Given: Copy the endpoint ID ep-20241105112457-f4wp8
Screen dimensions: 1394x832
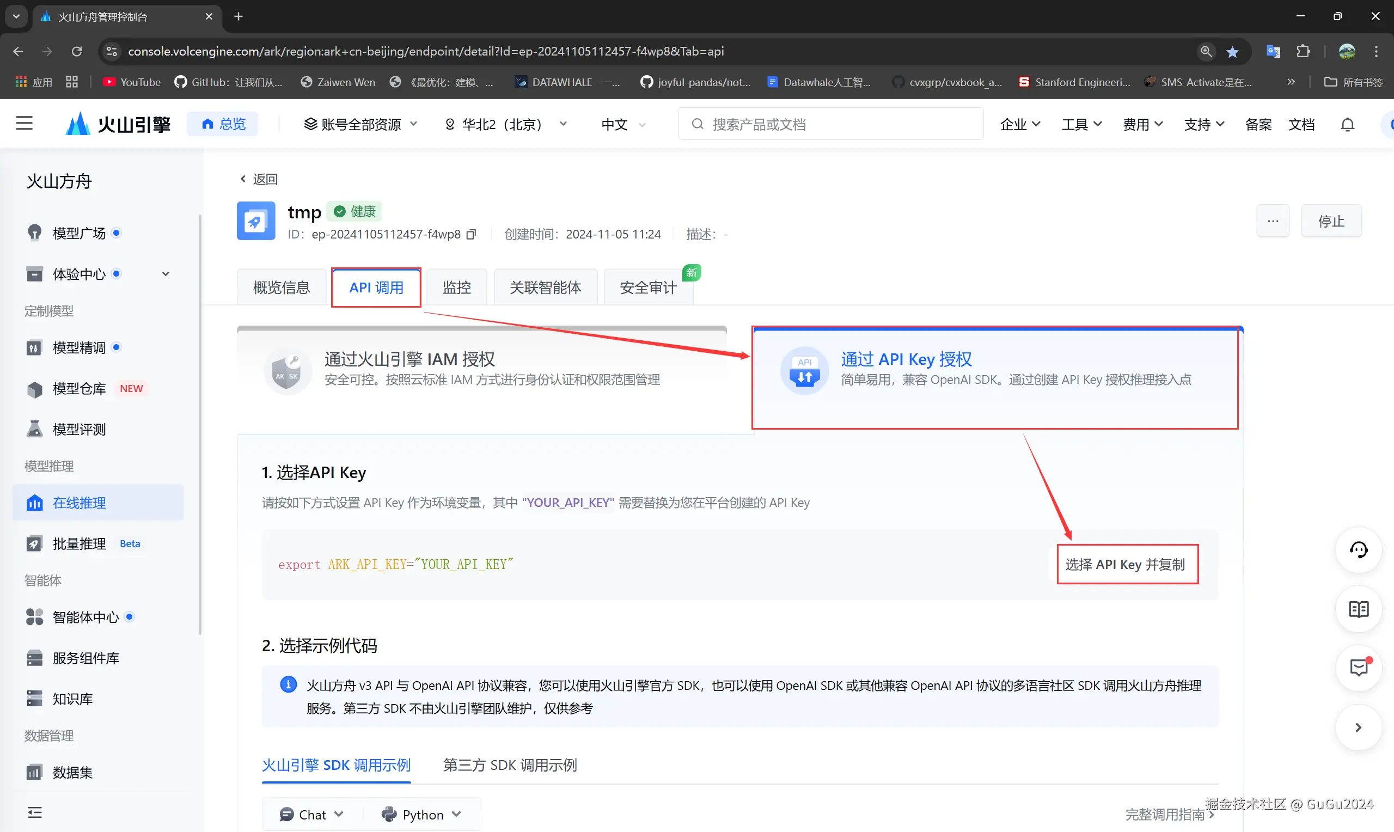Looking at the screenshot, I should pyautogui.click(x=471, y=234).
